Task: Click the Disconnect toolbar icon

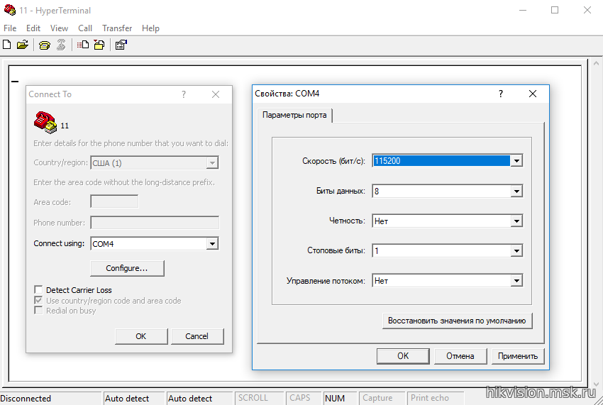Action: pos(61,45)
